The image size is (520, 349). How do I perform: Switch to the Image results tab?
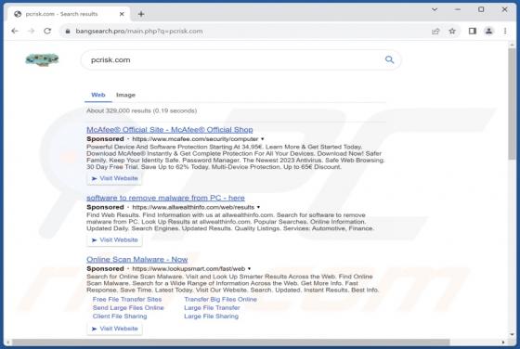click(125, 95)
